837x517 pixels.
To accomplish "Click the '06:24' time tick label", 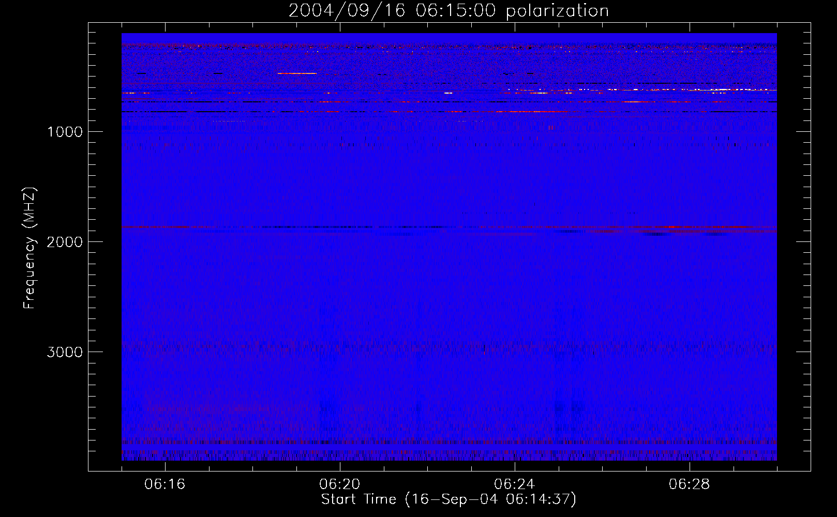I will tap(515, 484).
